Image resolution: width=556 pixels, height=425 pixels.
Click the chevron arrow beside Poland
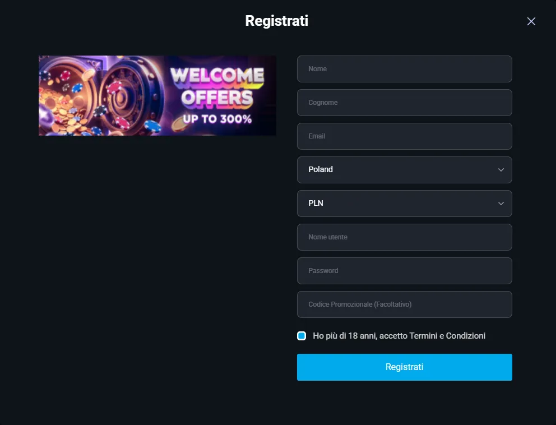(x=501, y=170)
